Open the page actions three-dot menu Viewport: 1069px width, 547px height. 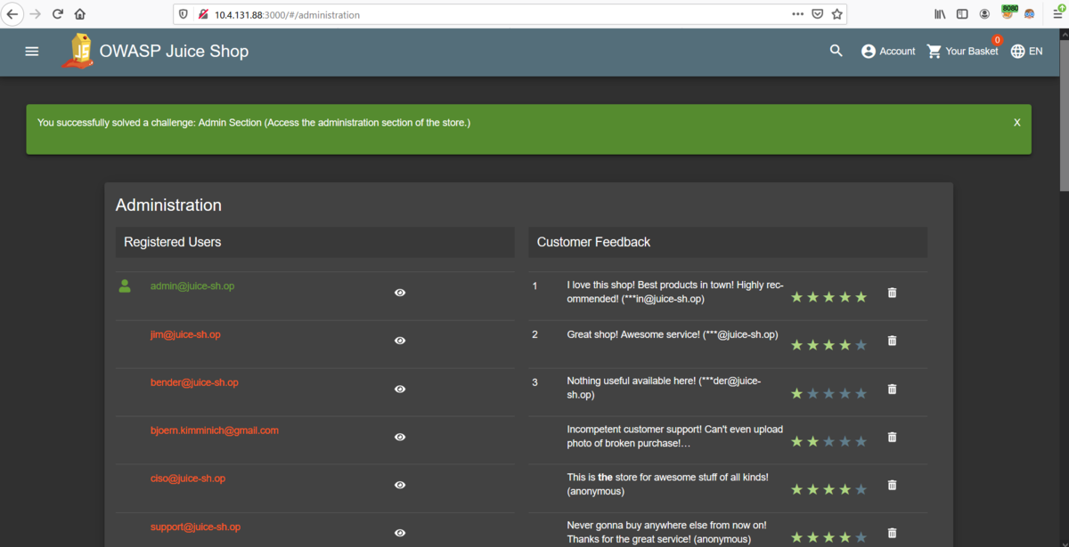click(x=798, y=14)
